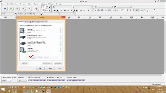Viewport: 166px width, 93px height.
Task: Open the MME audio host dropdown
Action: [x=8, y=14]
